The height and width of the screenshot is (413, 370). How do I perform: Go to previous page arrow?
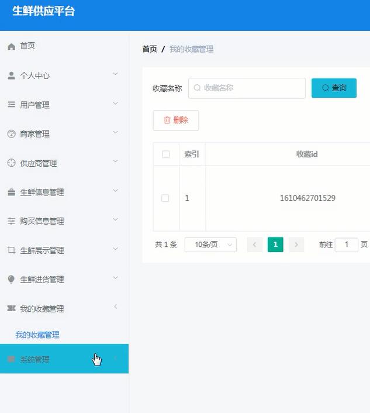[254, 245]
